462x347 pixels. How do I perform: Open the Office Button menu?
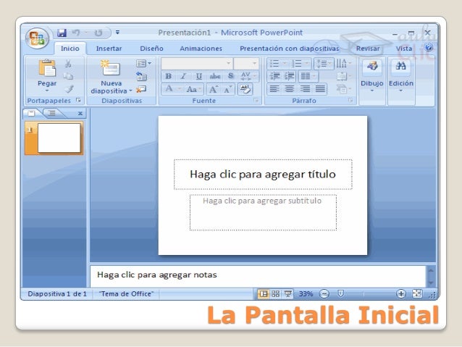coord(37,38)
